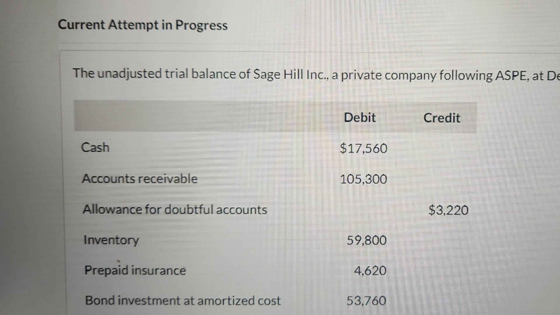Viewport: 560px width, 315px height.
Task: Select the Credit column header
Action: tap(441, 118)
